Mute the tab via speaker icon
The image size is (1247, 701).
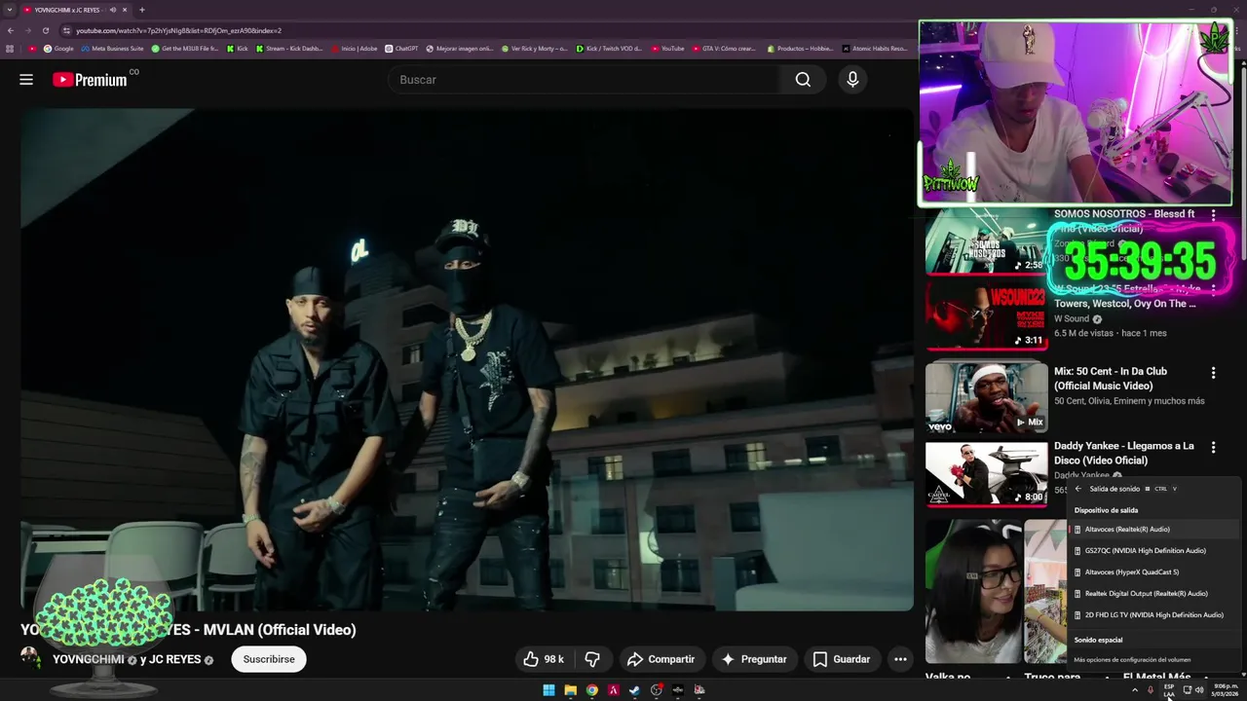tap(113, 10)
